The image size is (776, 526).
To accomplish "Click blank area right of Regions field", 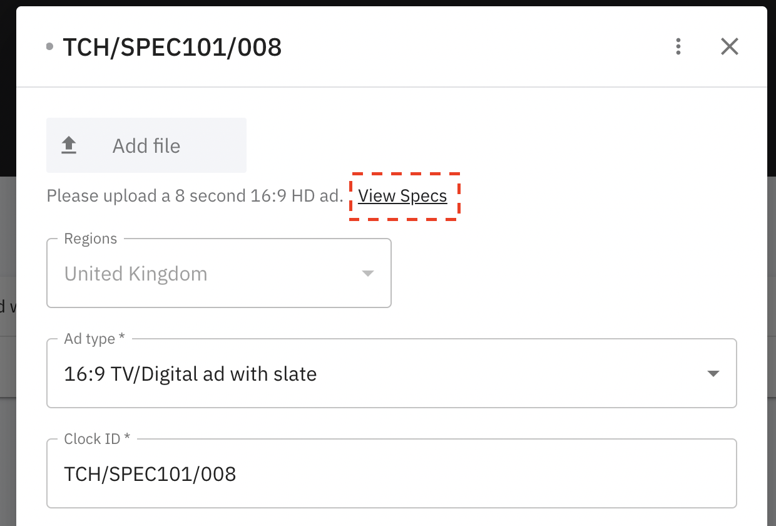I will pos(563,274).
